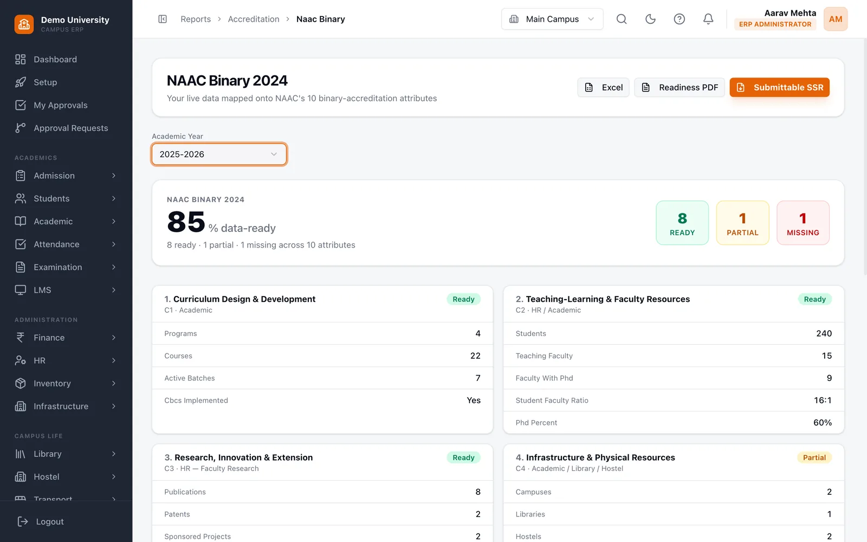Click the LMS monitor icon
This screenshot has height=542, width=867.
pyautogui.click(x=21, y=290)
